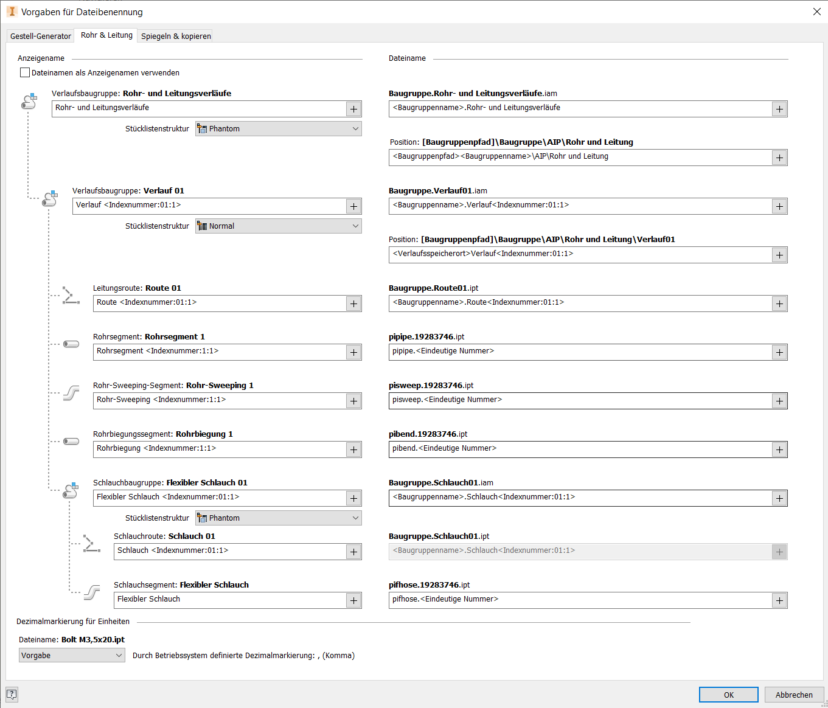828x708 pixels.
Task: Click plus button next to Route display name
Action: [353, 304]
